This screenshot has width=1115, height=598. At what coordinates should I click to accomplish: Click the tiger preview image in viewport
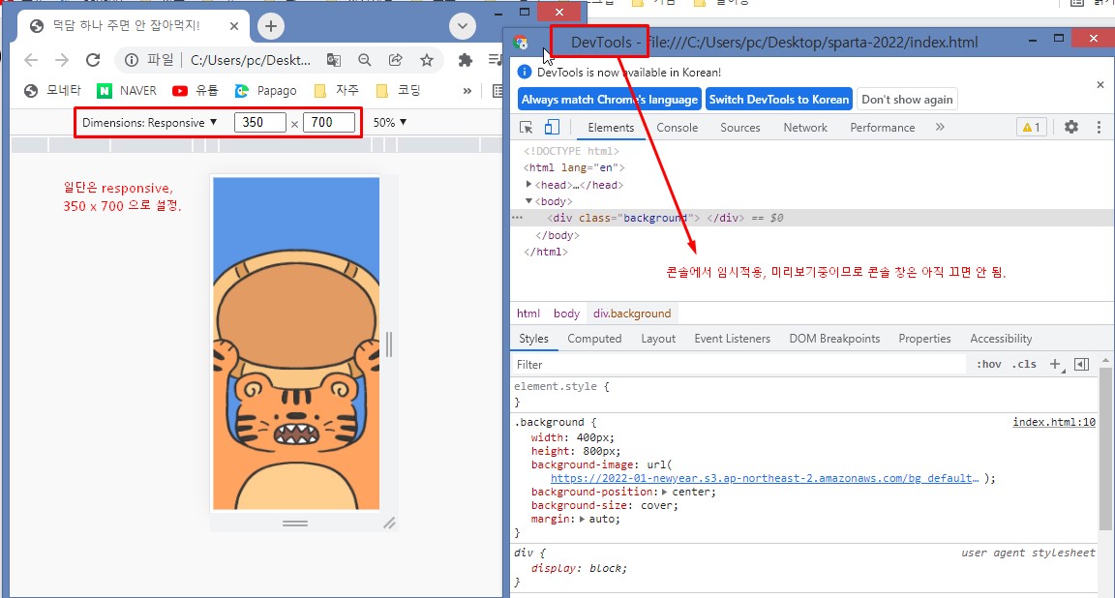[x=296, y=344]
